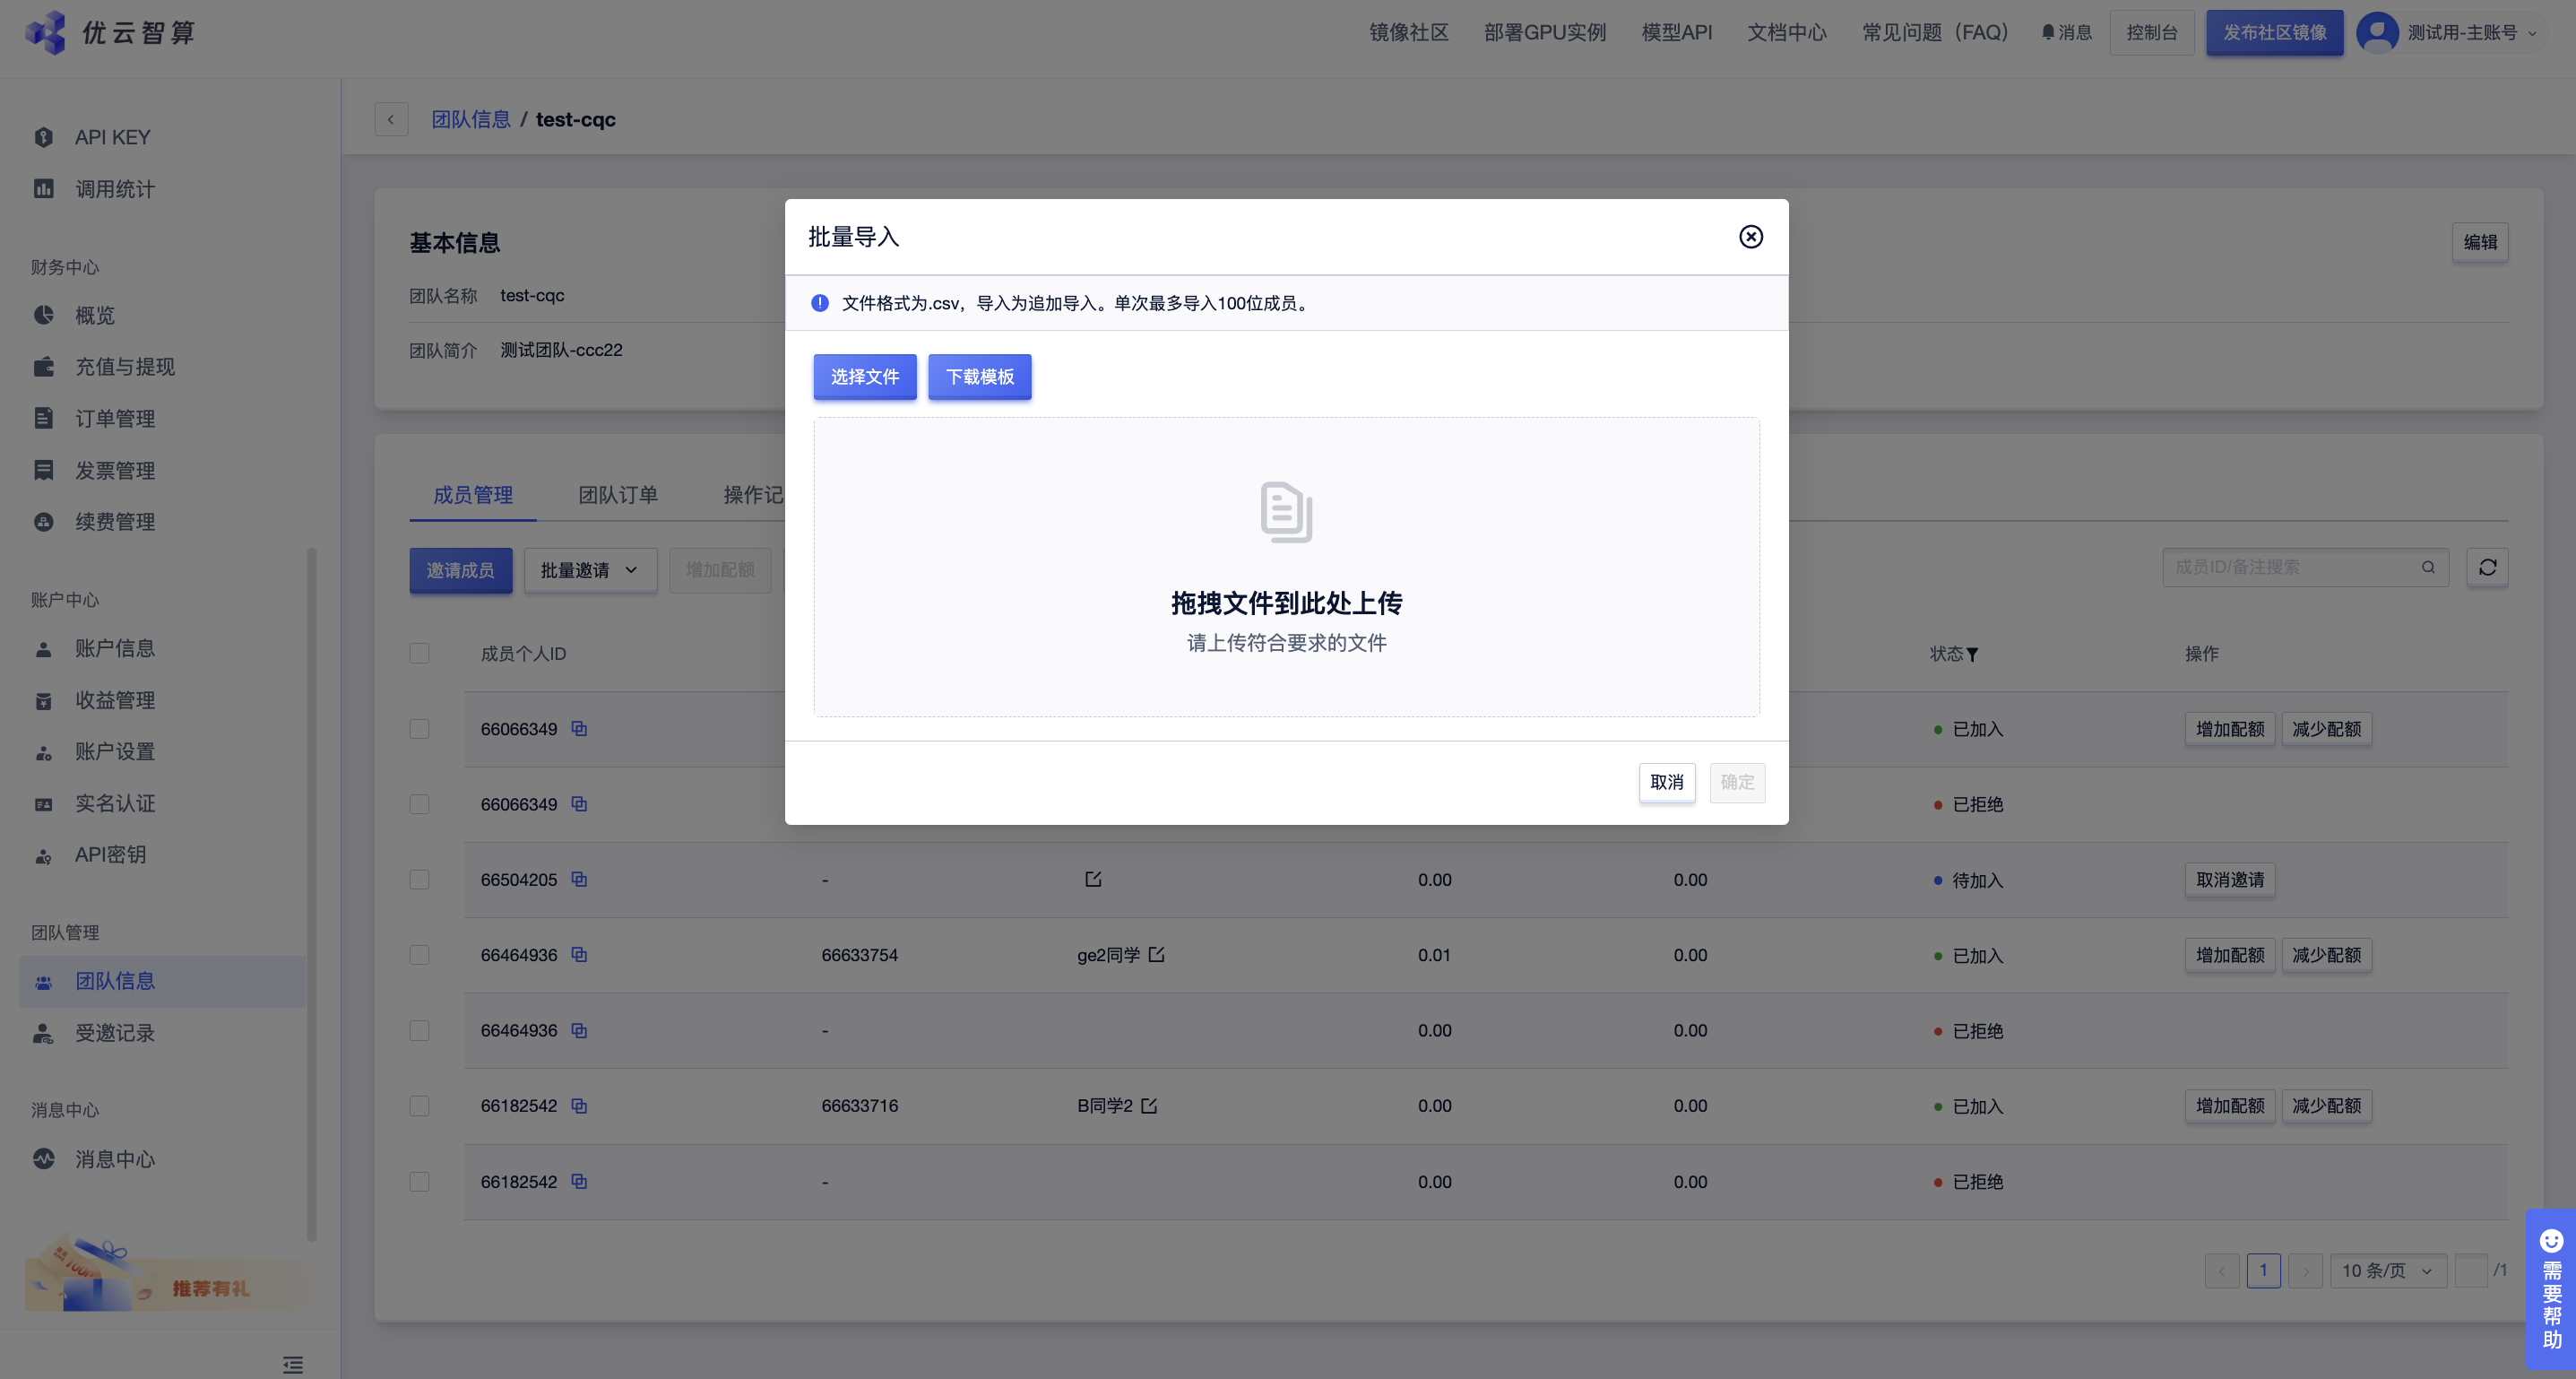Image resolution: width=2576 pixels, height=1379 pixels.
Task: Click edit icon beside ge2同学 remark
Action: 1156,955
